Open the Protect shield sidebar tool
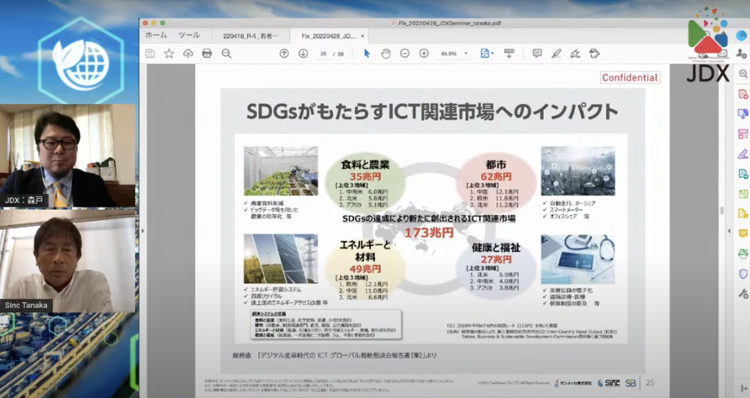This screenshot has height=398, width=750. point(742,274)
